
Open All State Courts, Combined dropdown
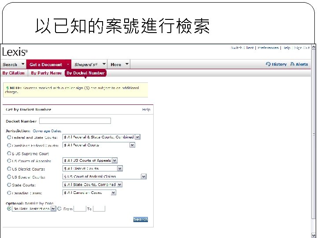[x=92, y=185]
